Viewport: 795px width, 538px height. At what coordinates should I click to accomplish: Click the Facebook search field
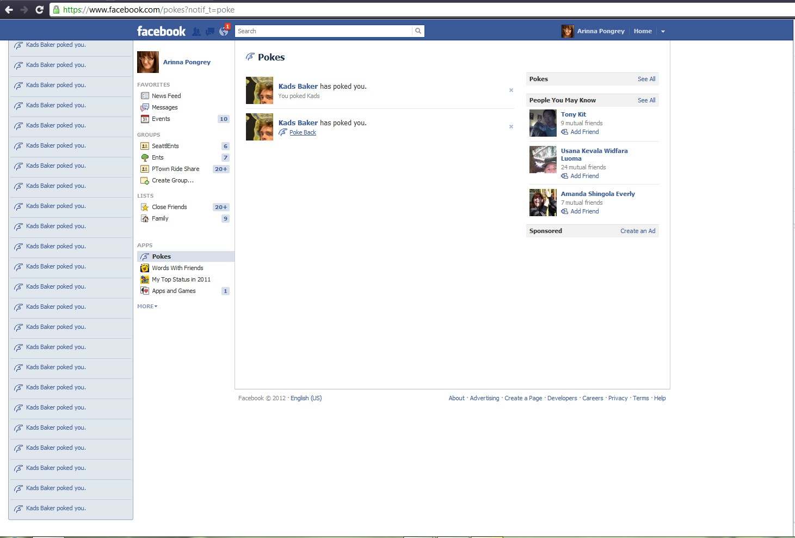324,31
